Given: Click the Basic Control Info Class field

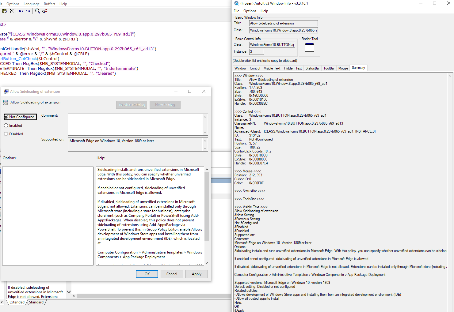Looking at the screenshot, I should 272,45.
